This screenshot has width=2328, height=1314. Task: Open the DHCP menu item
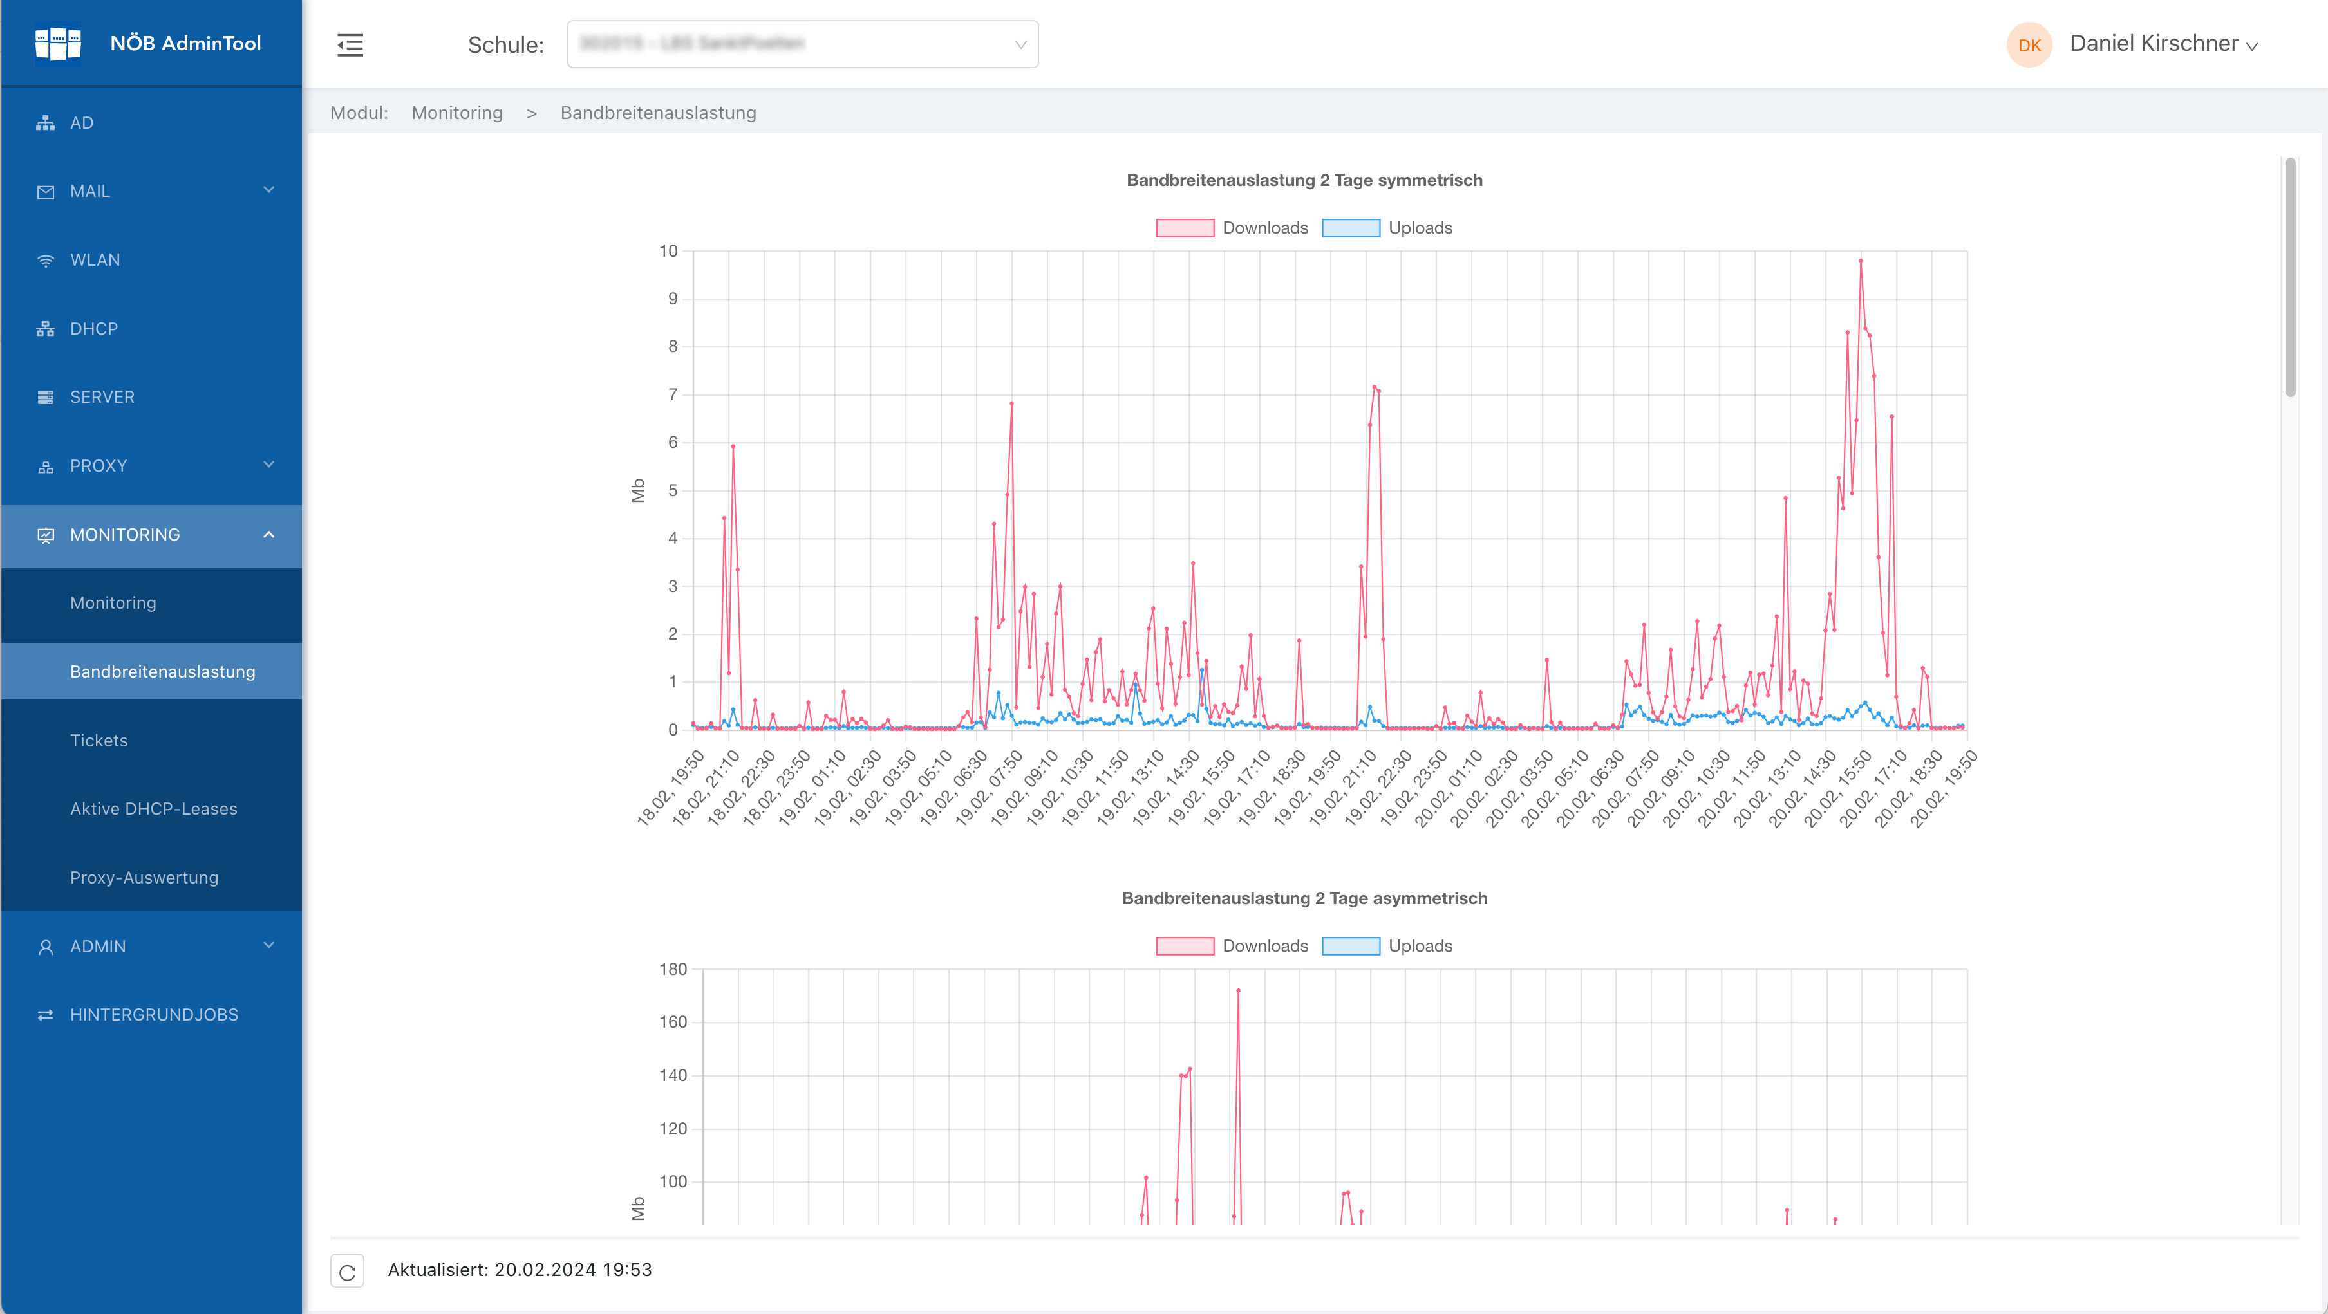(x=152, y=329)
